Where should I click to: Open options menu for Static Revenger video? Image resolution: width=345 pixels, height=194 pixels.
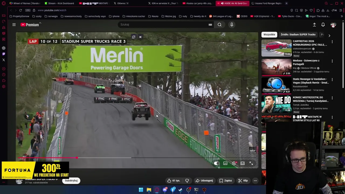pyautogui.click(x=332, y=80)
